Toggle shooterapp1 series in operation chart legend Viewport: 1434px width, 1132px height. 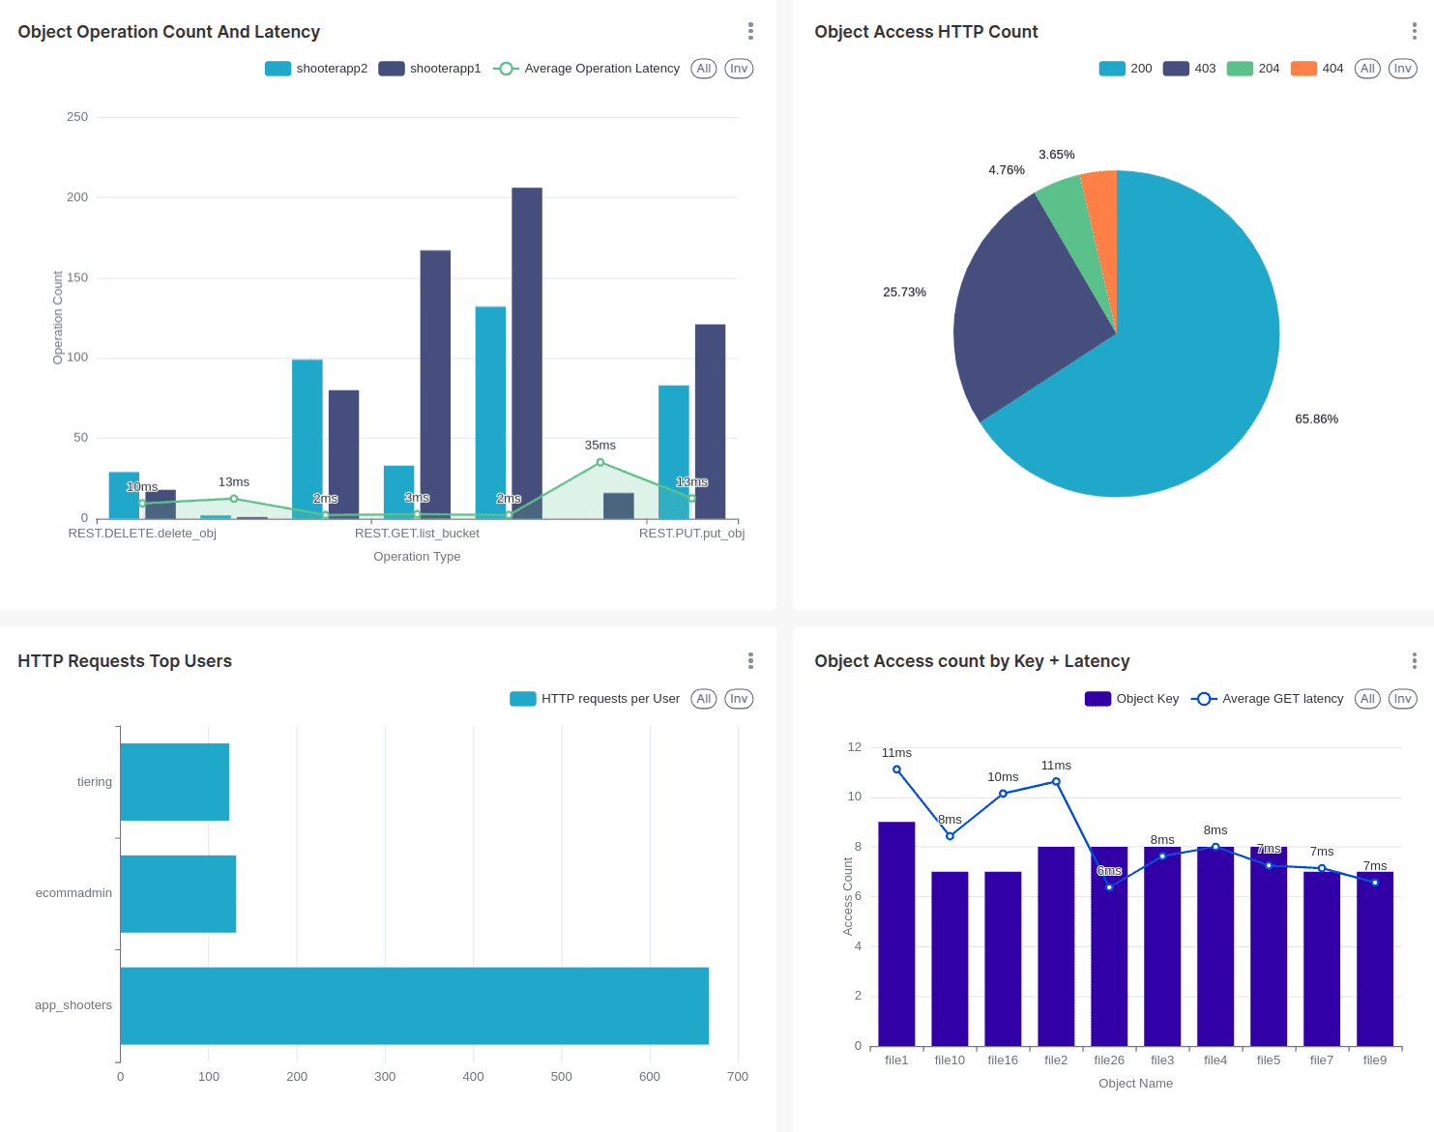click(x=429, y=69)
